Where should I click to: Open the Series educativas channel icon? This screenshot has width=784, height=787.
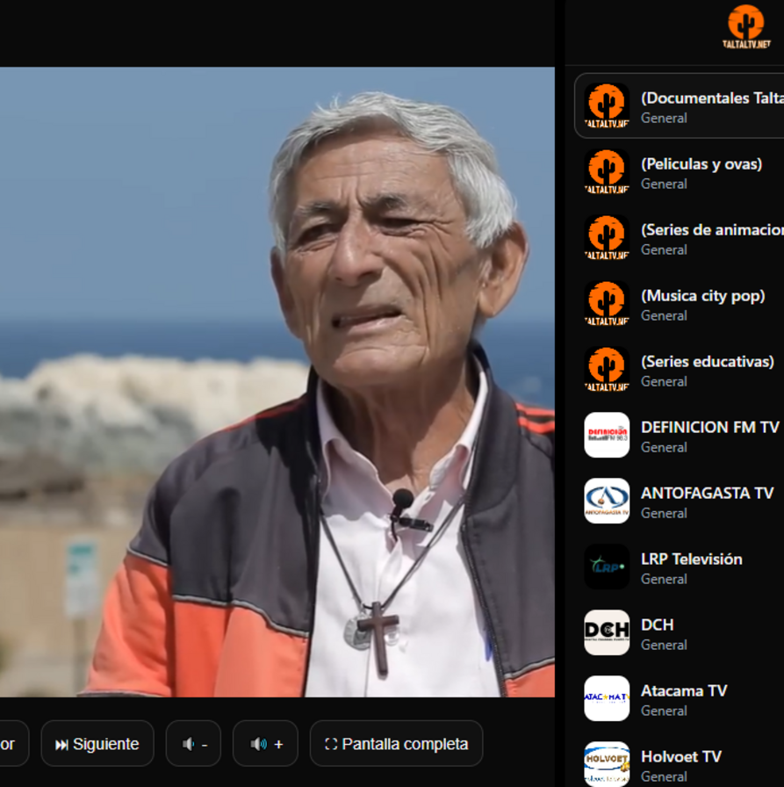[607, 370]
